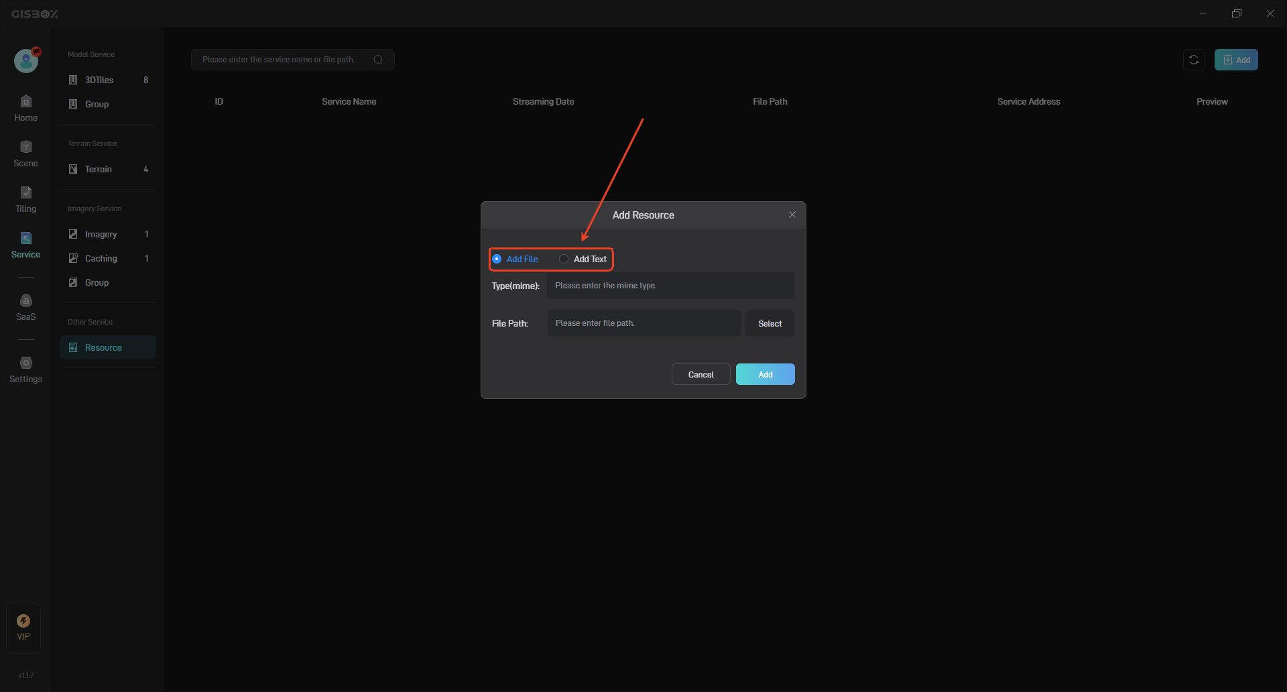Click the Select file button

click(x=770, y=323)
